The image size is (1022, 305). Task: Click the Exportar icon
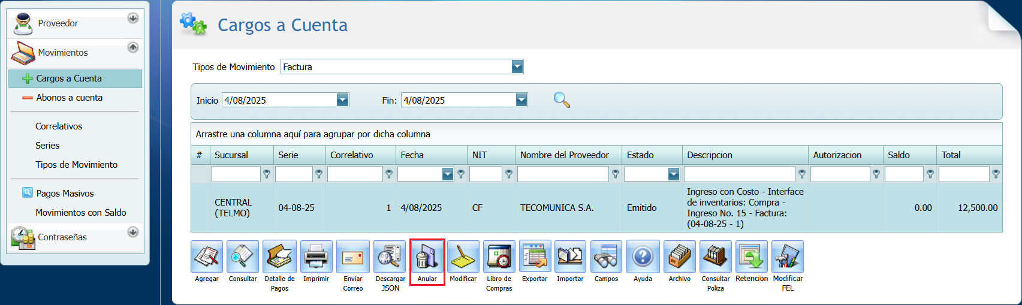click(x=535, y=256)
